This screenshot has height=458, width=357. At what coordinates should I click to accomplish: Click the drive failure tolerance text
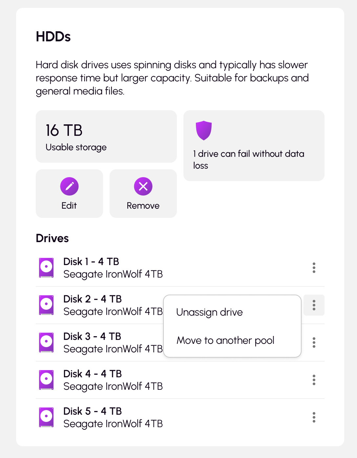(249, 159)
